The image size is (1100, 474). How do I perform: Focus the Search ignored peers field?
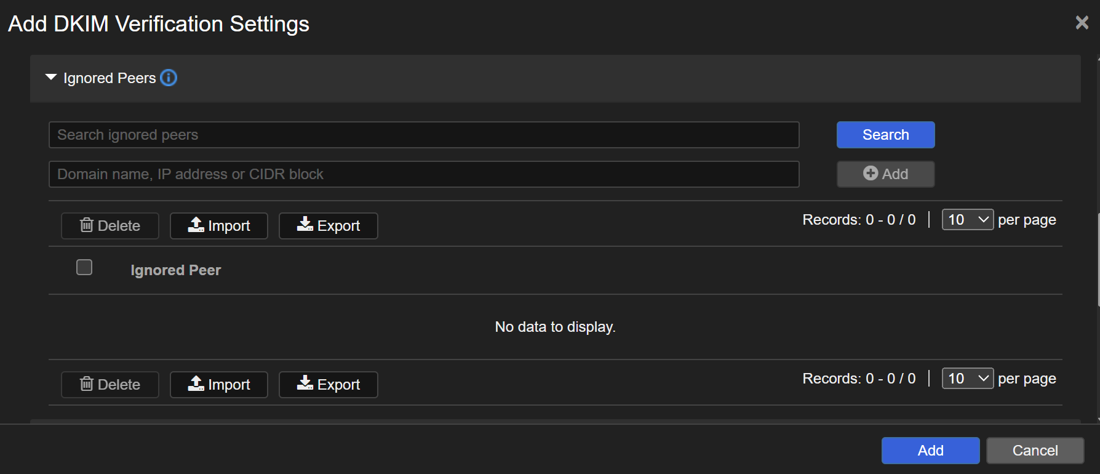(x=424, y=135)
